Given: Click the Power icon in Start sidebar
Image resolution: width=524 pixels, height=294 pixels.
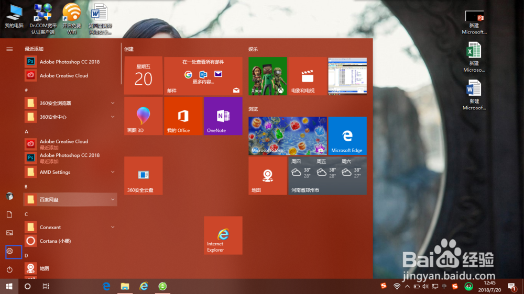Looking at the screenshot, I should (9, 269).
